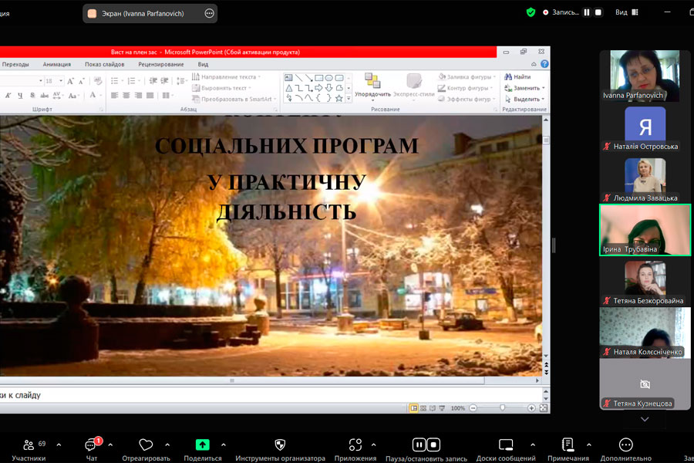This screenshot has width=694, height=463.
Task: Switch to the Анимация ribbon tab
Action: [x=57, y=65]
